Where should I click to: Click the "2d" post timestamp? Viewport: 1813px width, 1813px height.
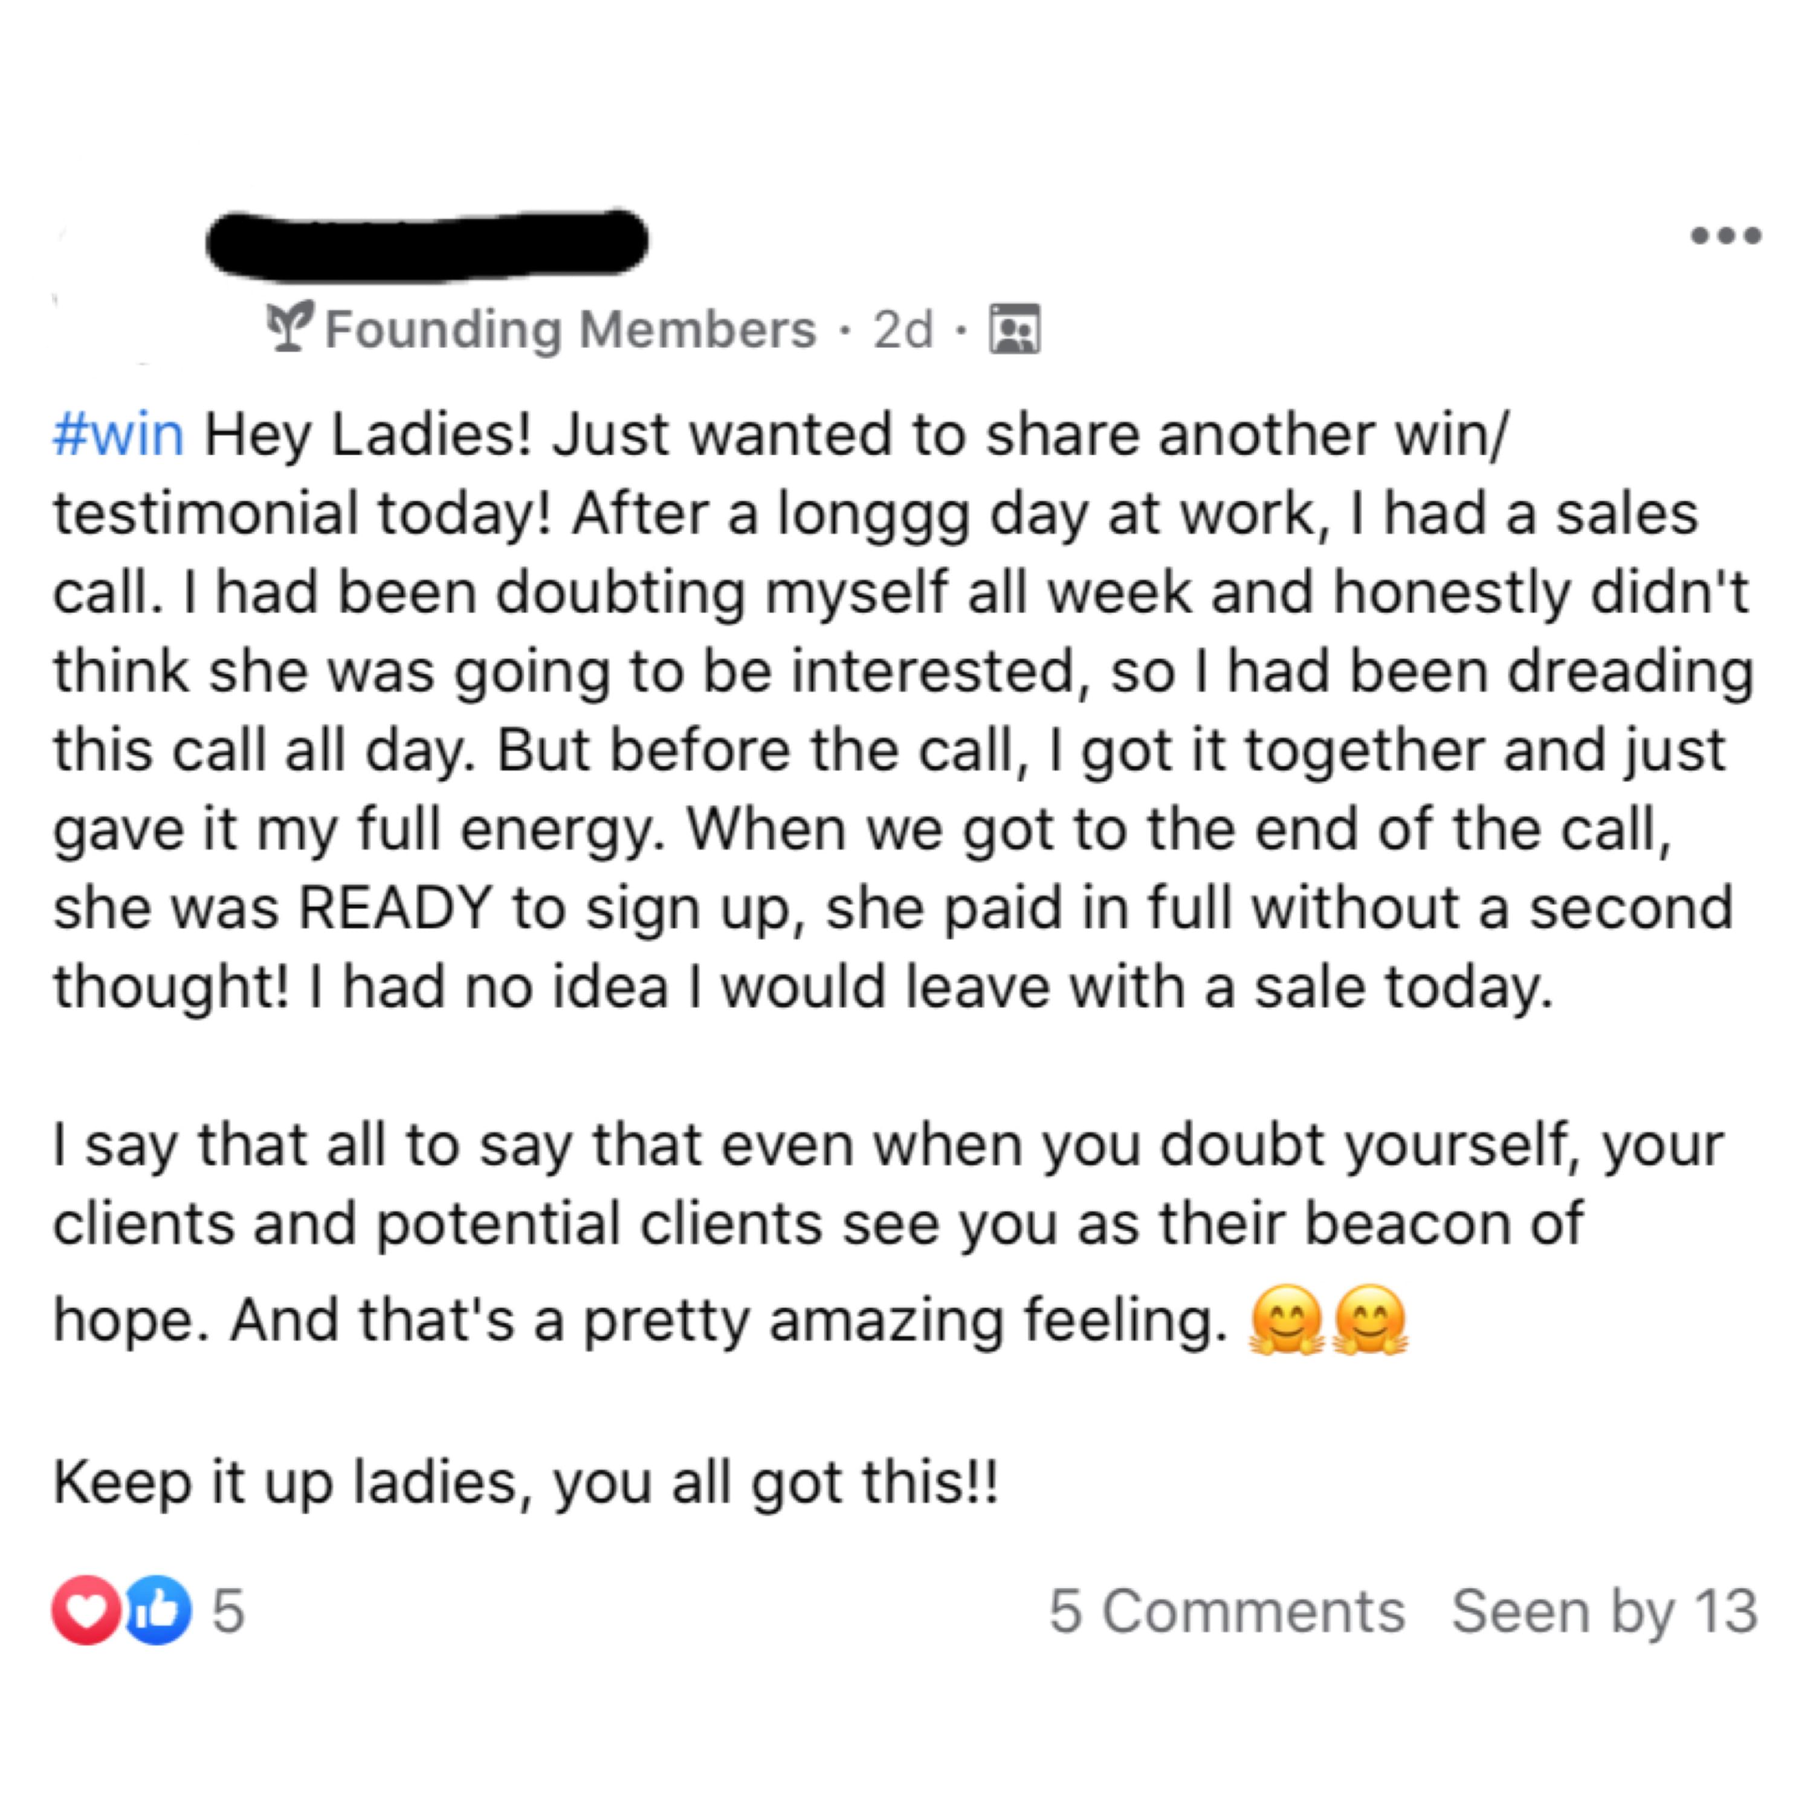click(x=903, y=329)
